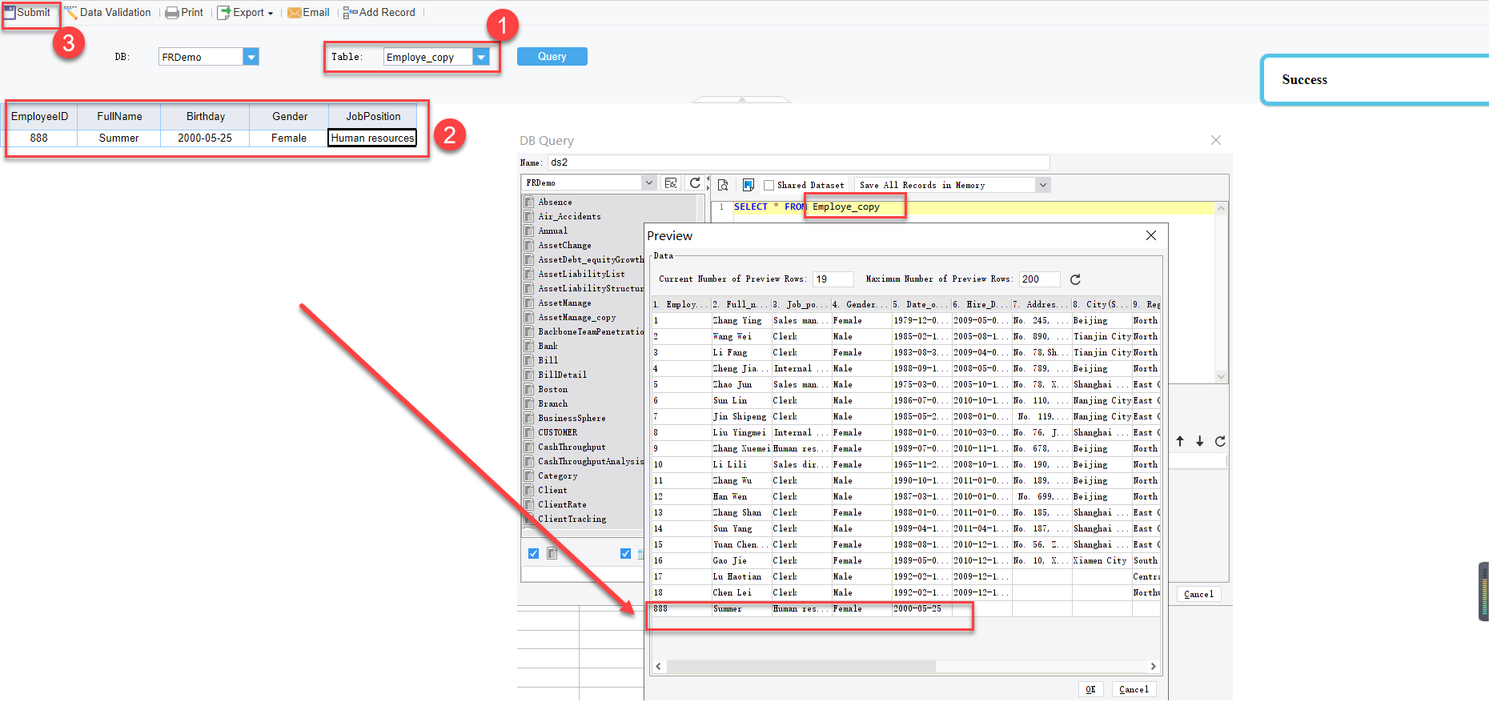Select the Boston table in the list
Image resolution: width=1489 pixels, height=722 pixels.
point(553,389)
